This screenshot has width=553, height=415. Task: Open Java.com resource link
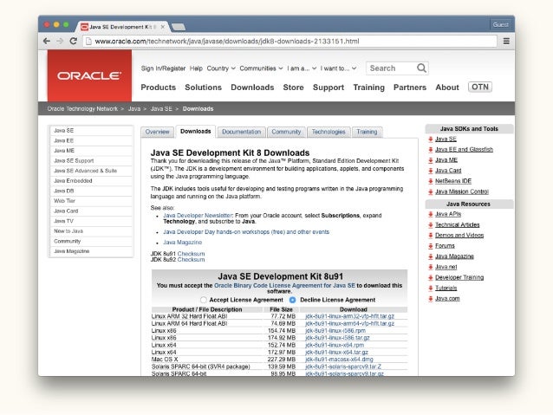pos(447,299)
